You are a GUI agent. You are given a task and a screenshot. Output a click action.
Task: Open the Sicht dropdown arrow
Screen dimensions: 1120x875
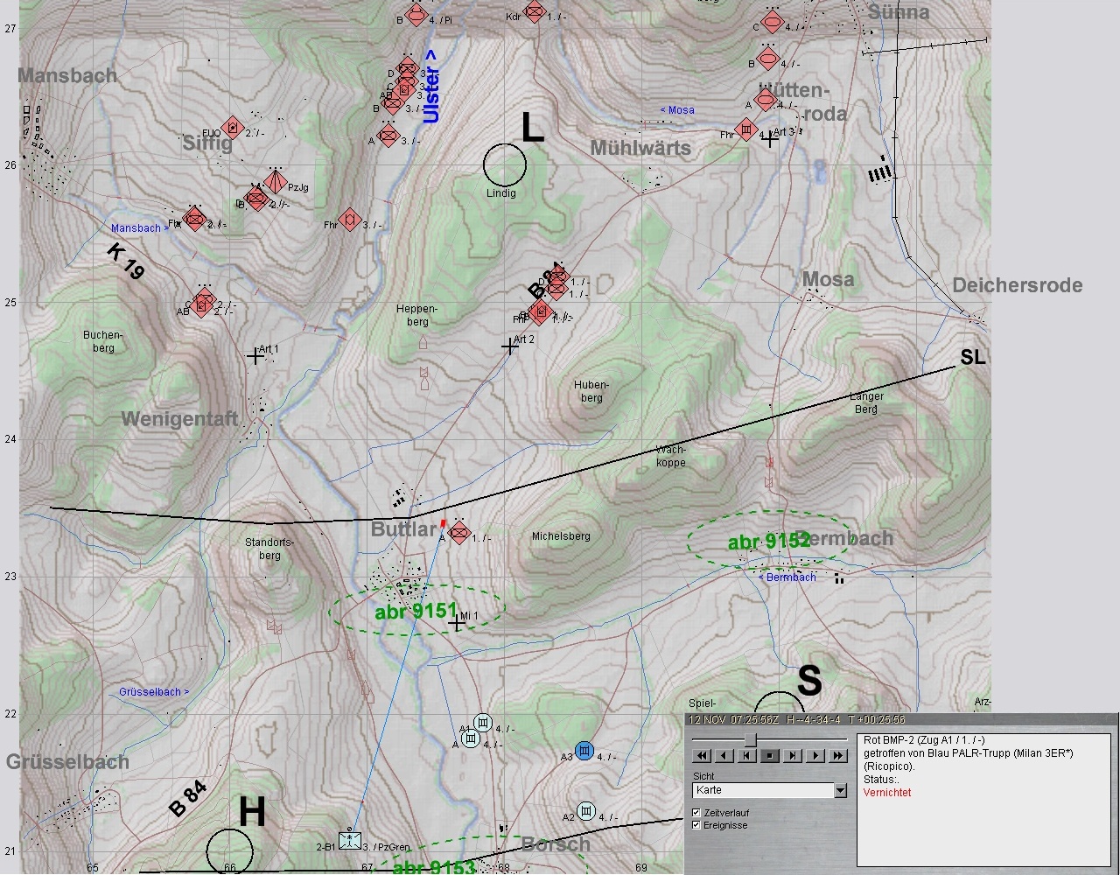point(840,790)
